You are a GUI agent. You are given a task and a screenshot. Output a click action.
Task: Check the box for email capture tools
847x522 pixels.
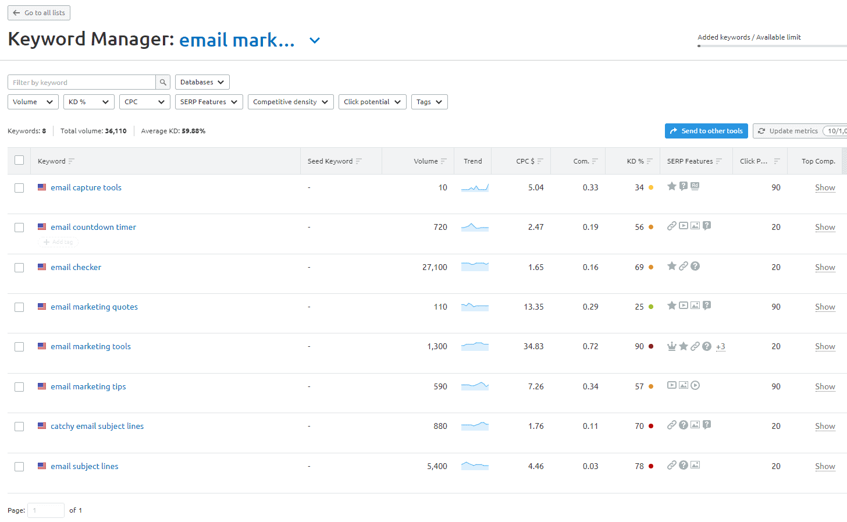click(x=19, y=188)
